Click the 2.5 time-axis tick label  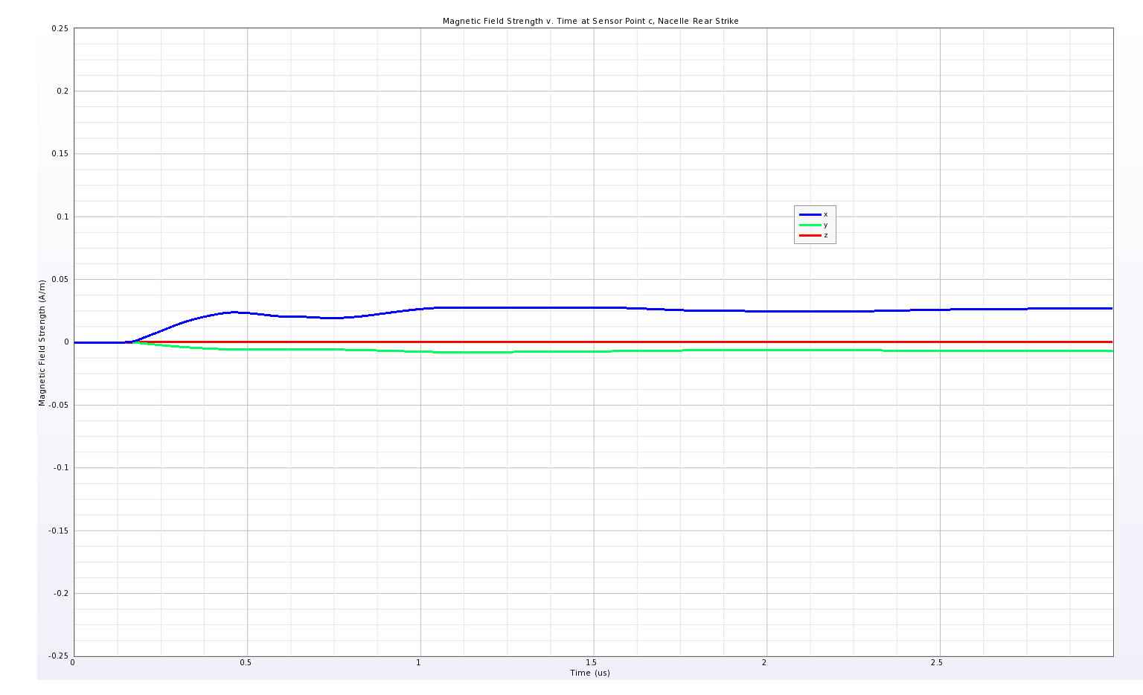(x=937, y=662)
